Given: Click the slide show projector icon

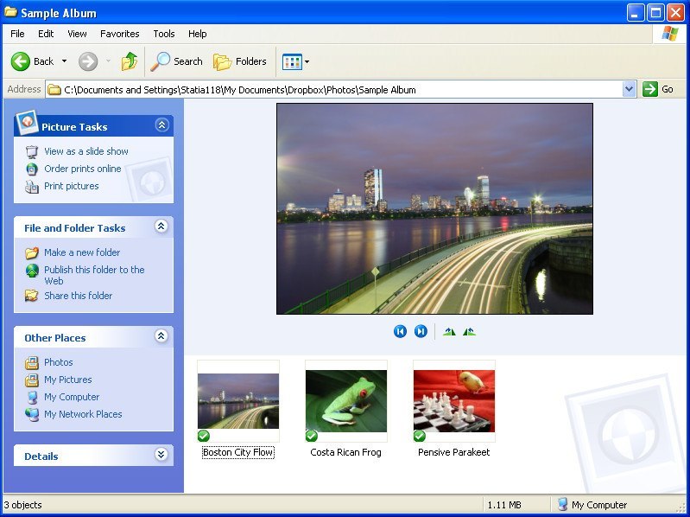Looking at the screenshot, I should pyautogui.click(x=32, y=152).
